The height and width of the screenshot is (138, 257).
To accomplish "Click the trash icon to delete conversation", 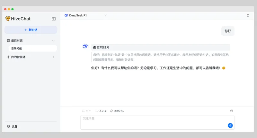I will 248,15.
